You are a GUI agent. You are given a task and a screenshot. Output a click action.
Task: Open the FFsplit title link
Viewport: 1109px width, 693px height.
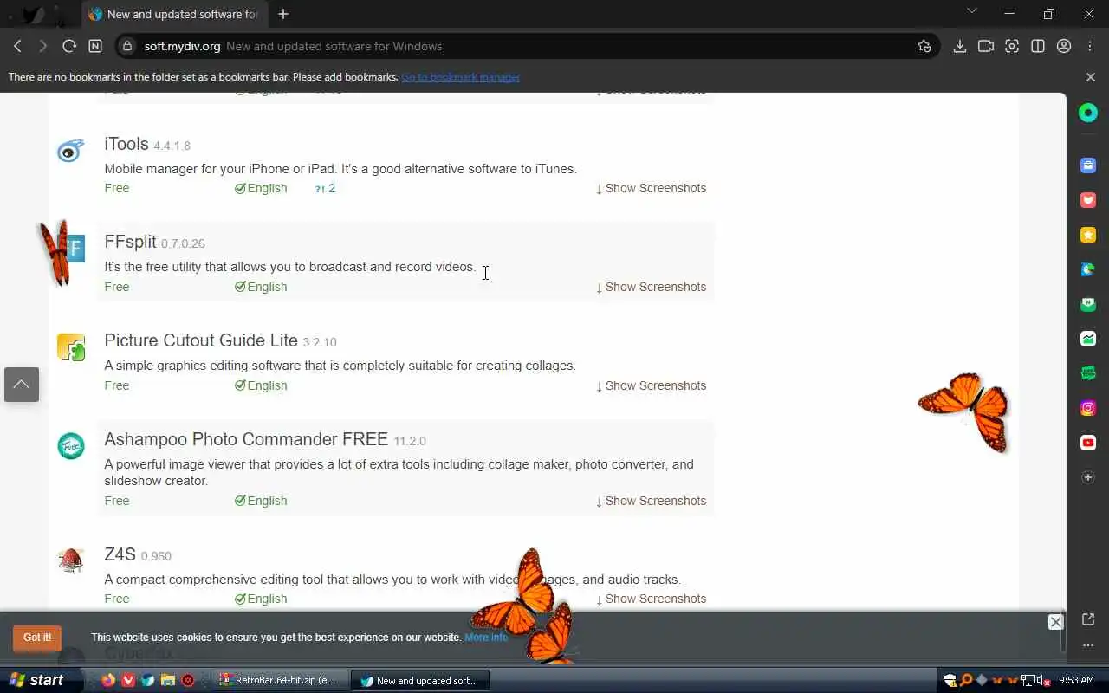[x=130, y=242]
